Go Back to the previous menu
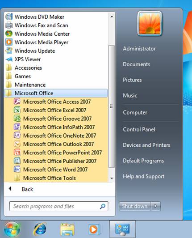This screenshot has height=238, width=192. [x=27, y=189]
